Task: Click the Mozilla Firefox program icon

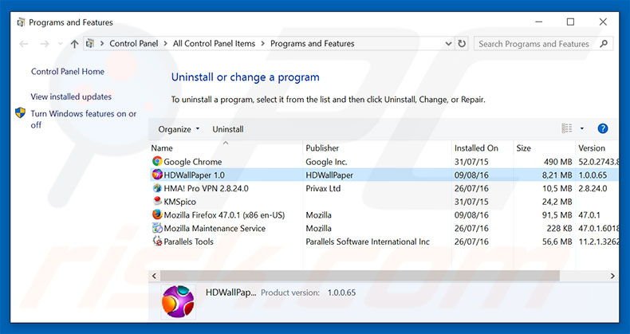Action: pyautogui.click(x=157, y=214)
